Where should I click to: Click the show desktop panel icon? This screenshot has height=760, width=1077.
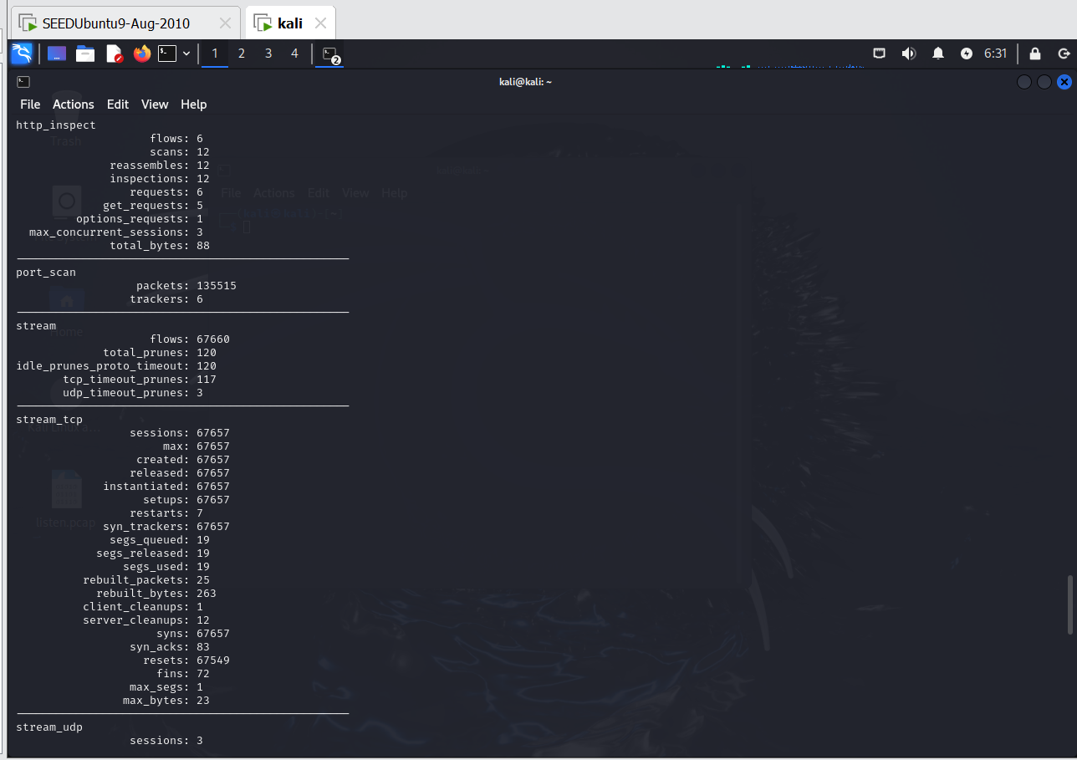coord(57,54)
